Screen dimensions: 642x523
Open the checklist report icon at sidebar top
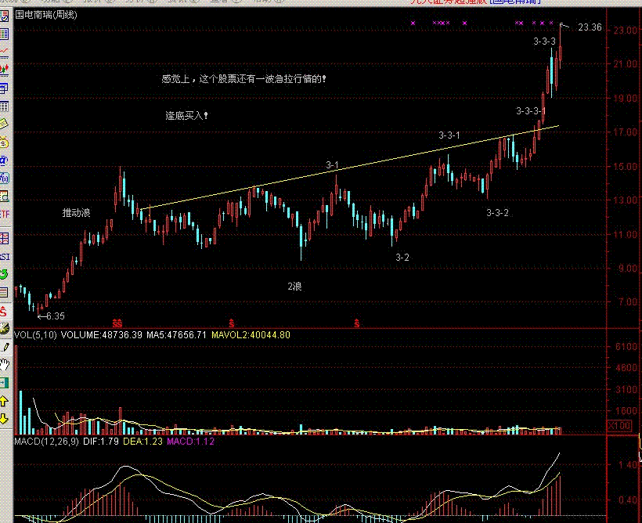(x=4, y=16)
